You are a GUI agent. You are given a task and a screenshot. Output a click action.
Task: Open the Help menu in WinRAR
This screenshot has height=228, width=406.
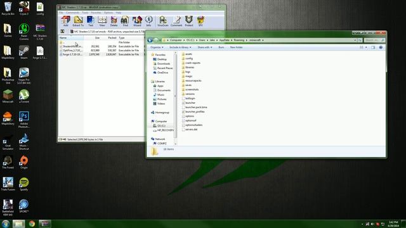coord(119,13)
